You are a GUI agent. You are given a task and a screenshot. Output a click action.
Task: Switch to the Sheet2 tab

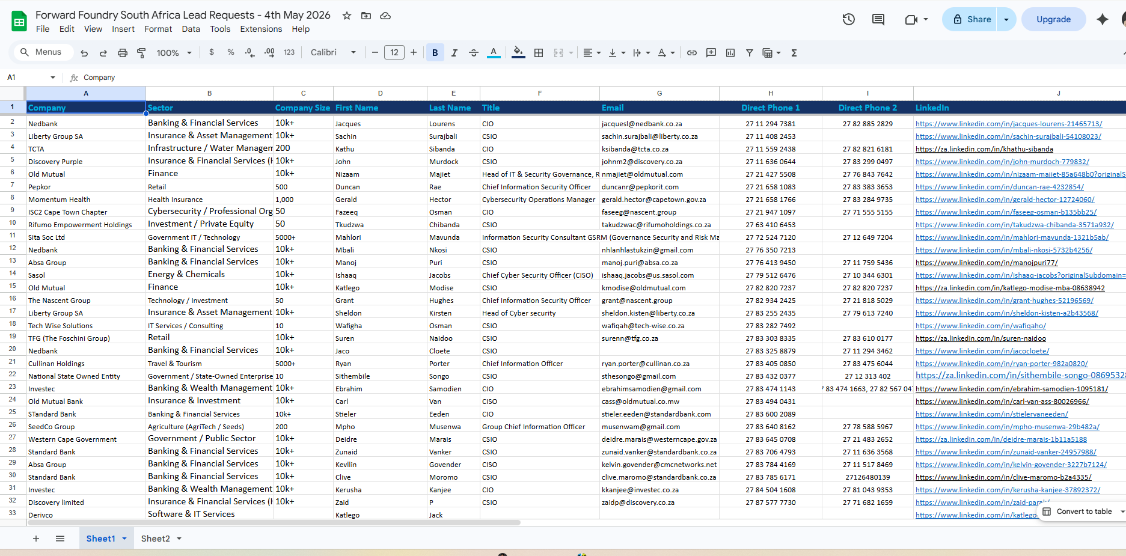[x=155, y=539]
